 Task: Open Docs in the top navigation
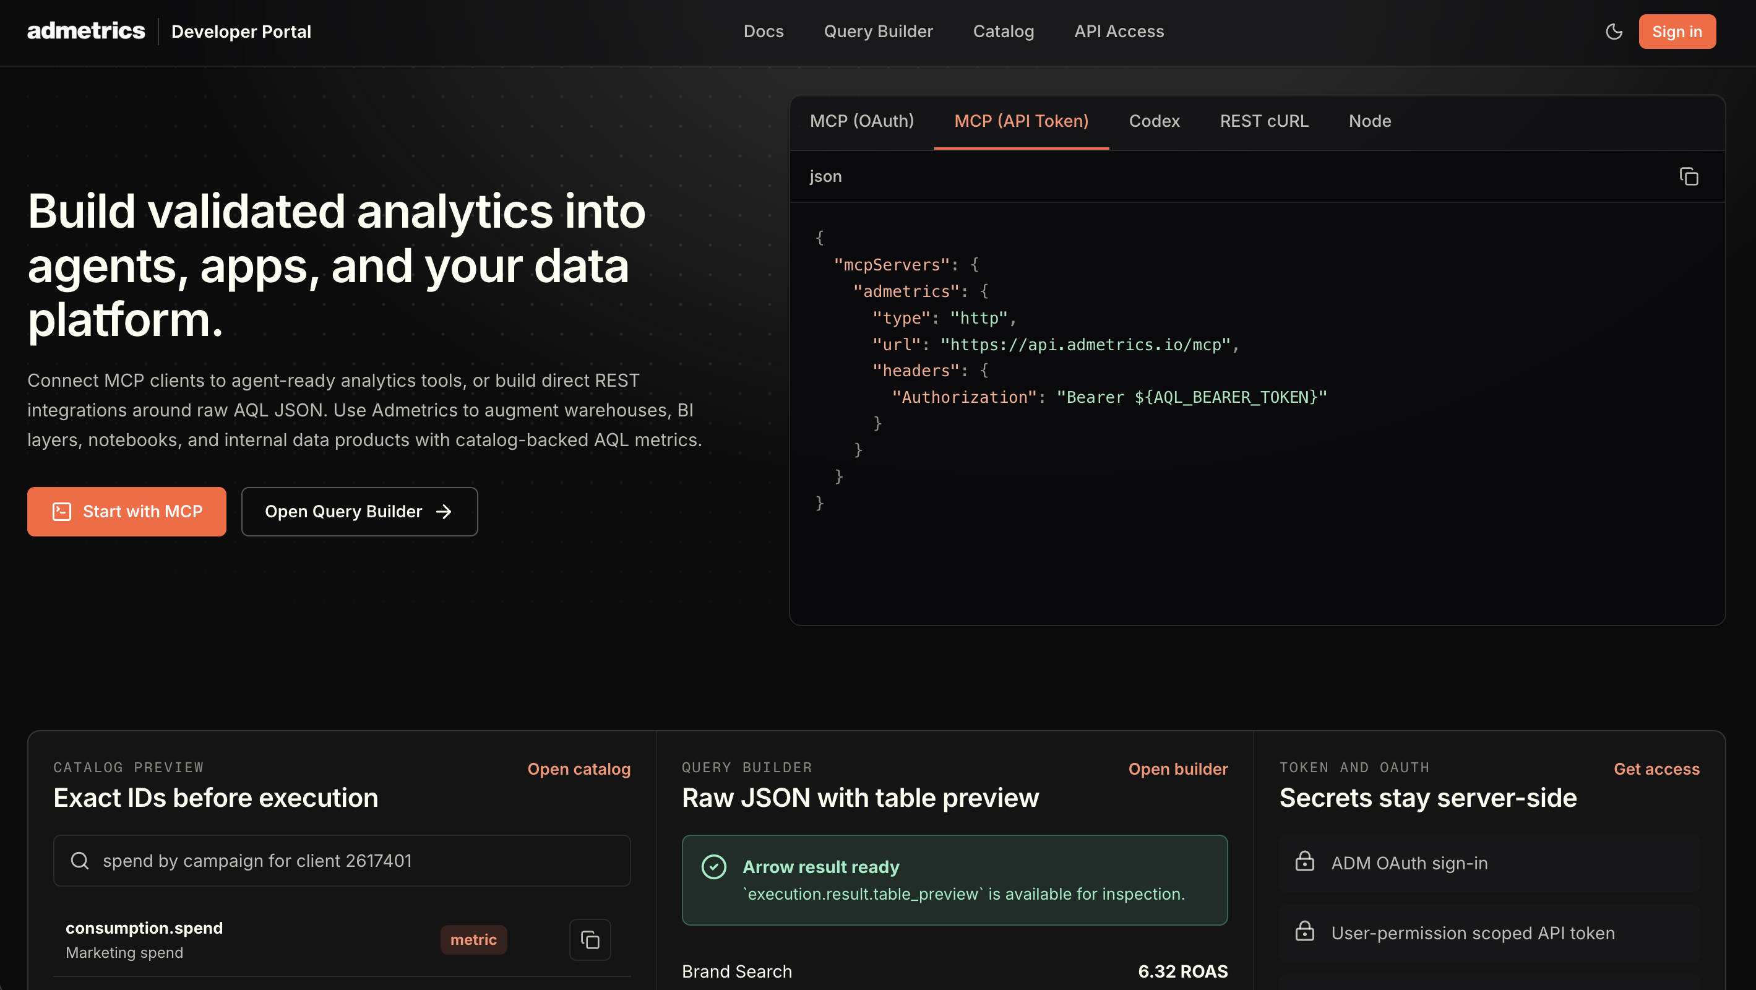click(x=764, y=32)
